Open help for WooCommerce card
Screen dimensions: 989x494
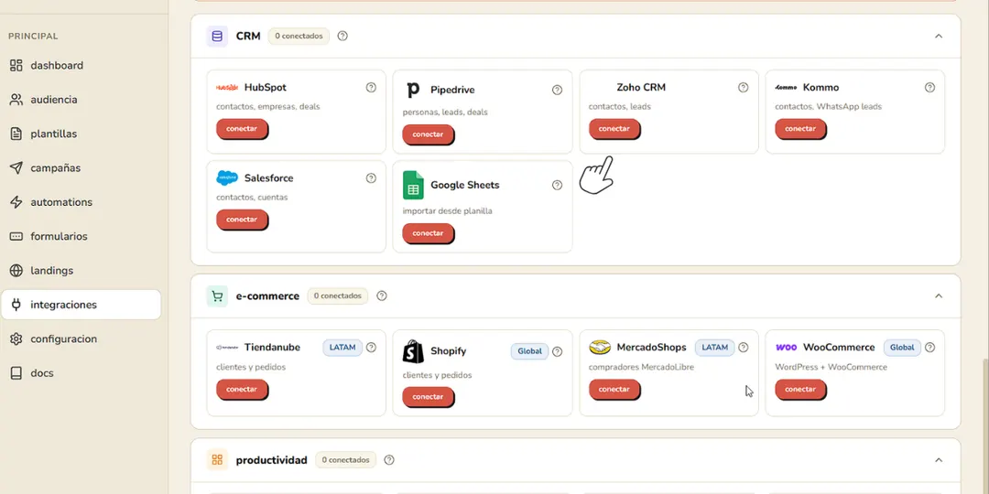coord(929,348)
